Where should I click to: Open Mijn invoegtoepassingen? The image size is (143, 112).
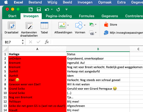click(123, 33)
